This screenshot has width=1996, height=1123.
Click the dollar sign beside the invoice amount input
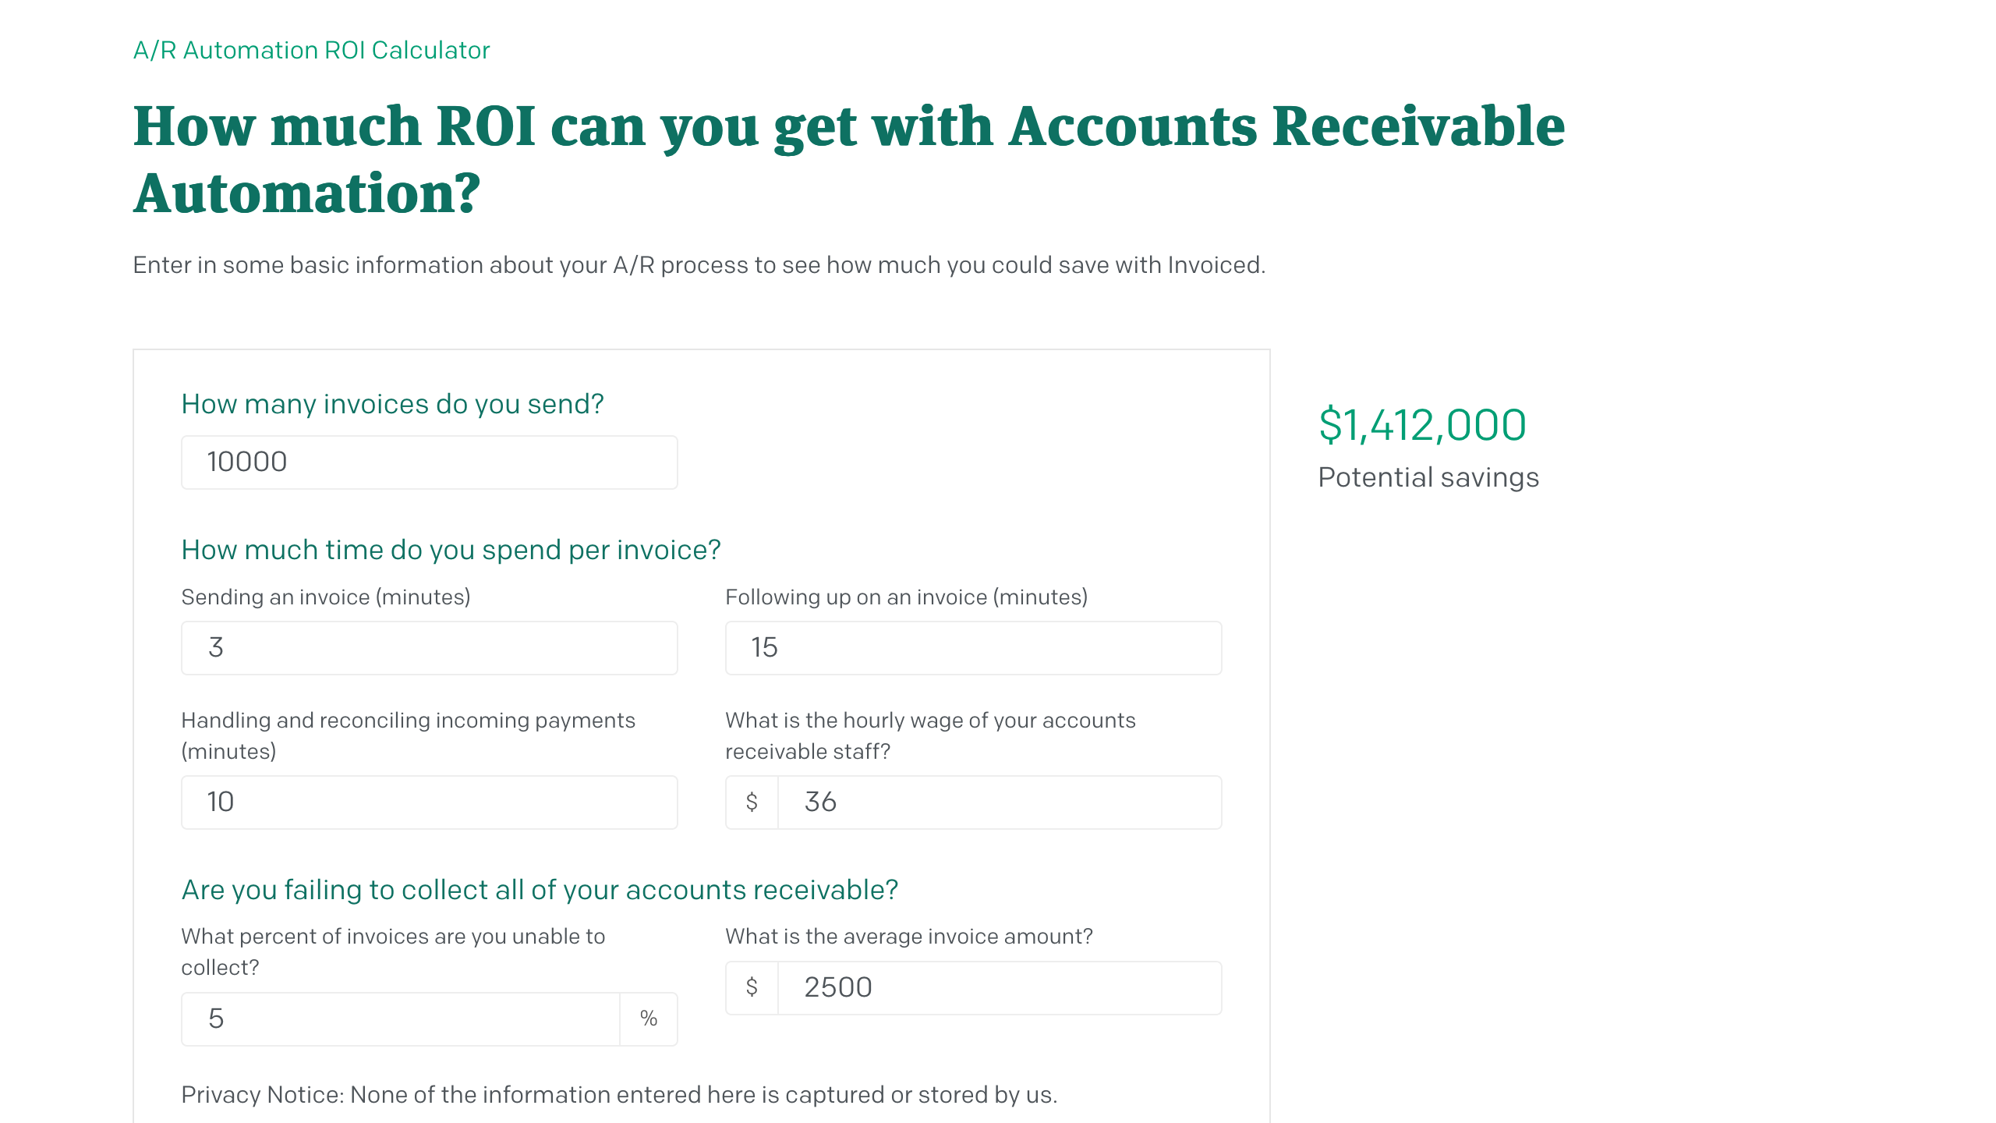coord(751,987)
